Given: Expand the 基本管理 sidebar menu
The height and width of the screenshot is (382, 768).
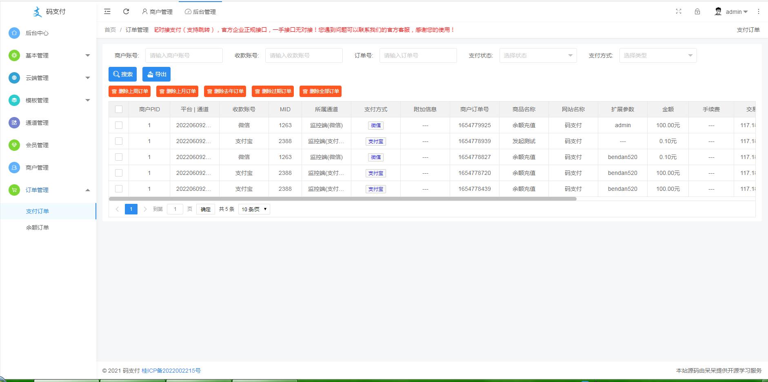Looking at the screenshot, I should [x=48, y=55].
